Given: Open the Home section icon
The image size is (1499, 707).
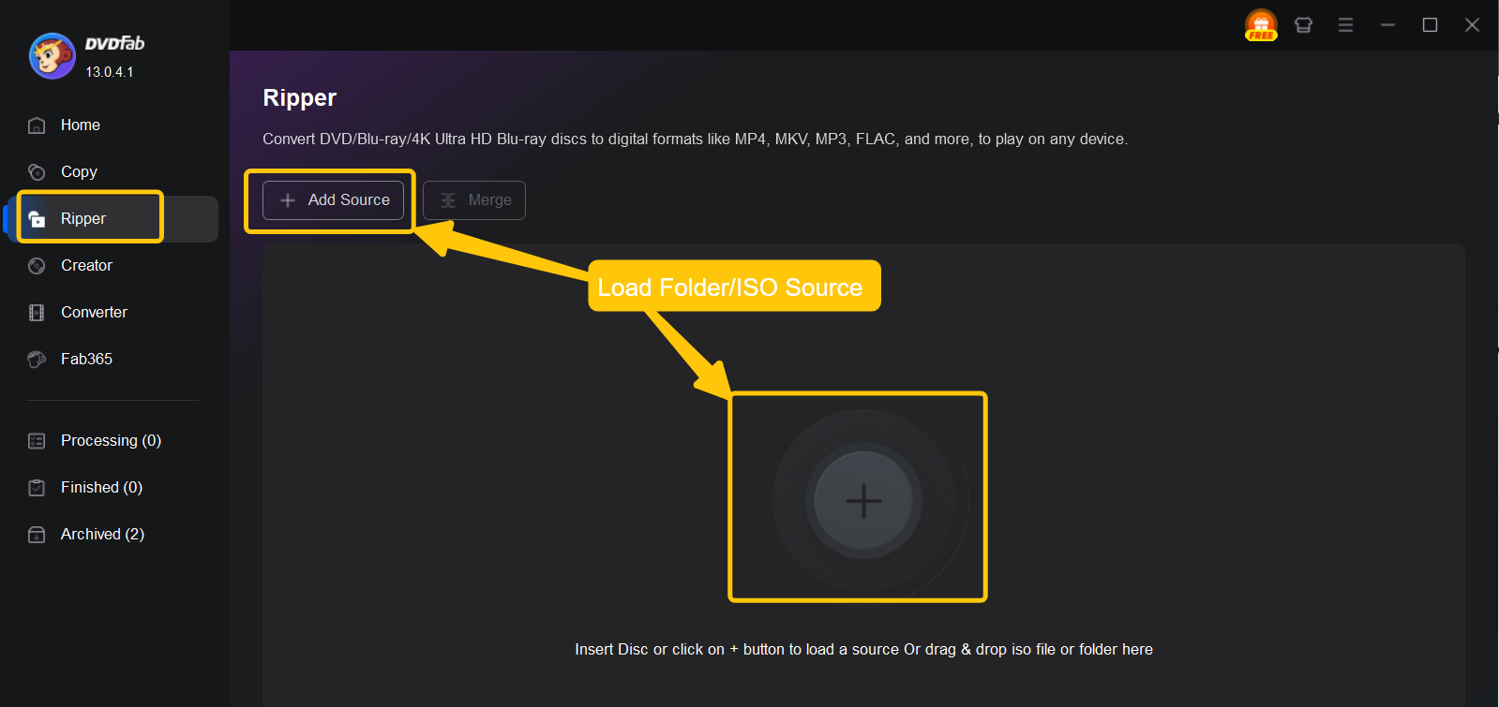Looking at the screenshot, I should [37, 125].
